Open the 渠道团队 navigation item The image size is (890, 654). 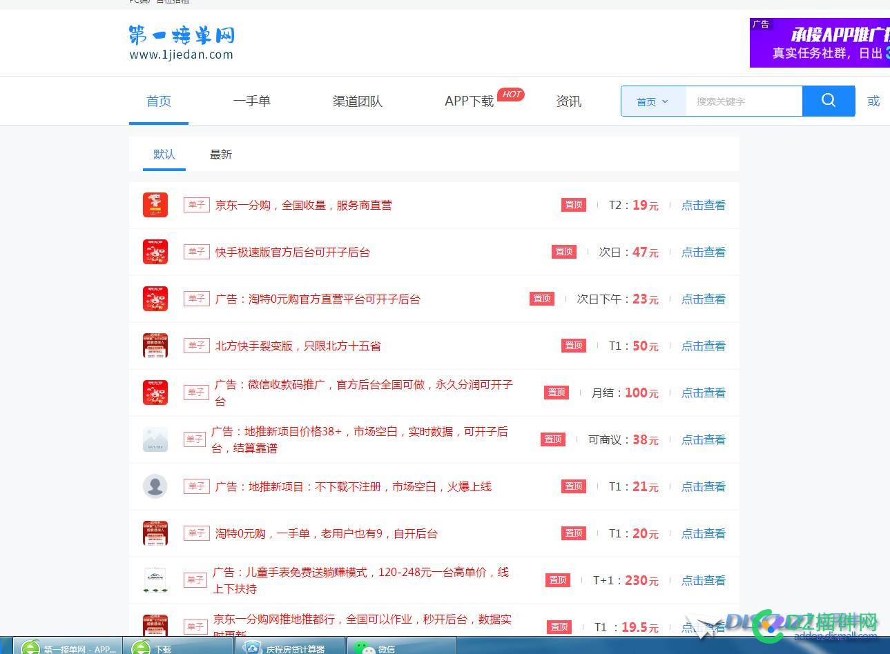click(358, 101)
